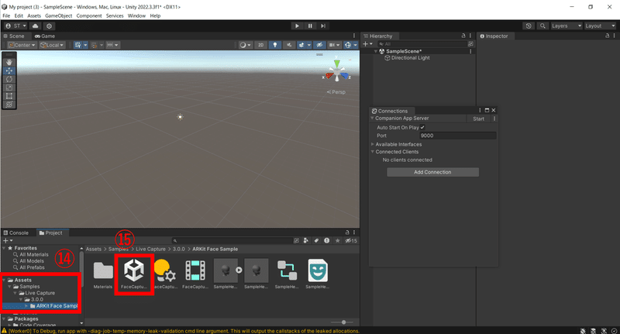Screen dimensions: 620x334
Task: Open Connections window kebab menu
Action: (x=480, y=110)
